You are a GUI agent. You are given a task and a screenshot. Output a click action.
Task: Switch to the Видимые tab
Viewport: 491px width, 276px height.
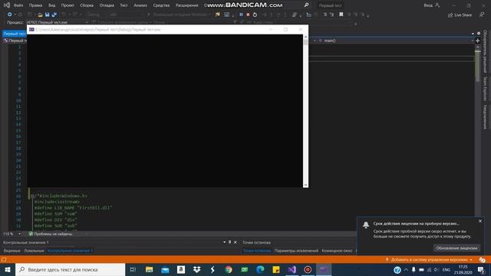(12, 251)
